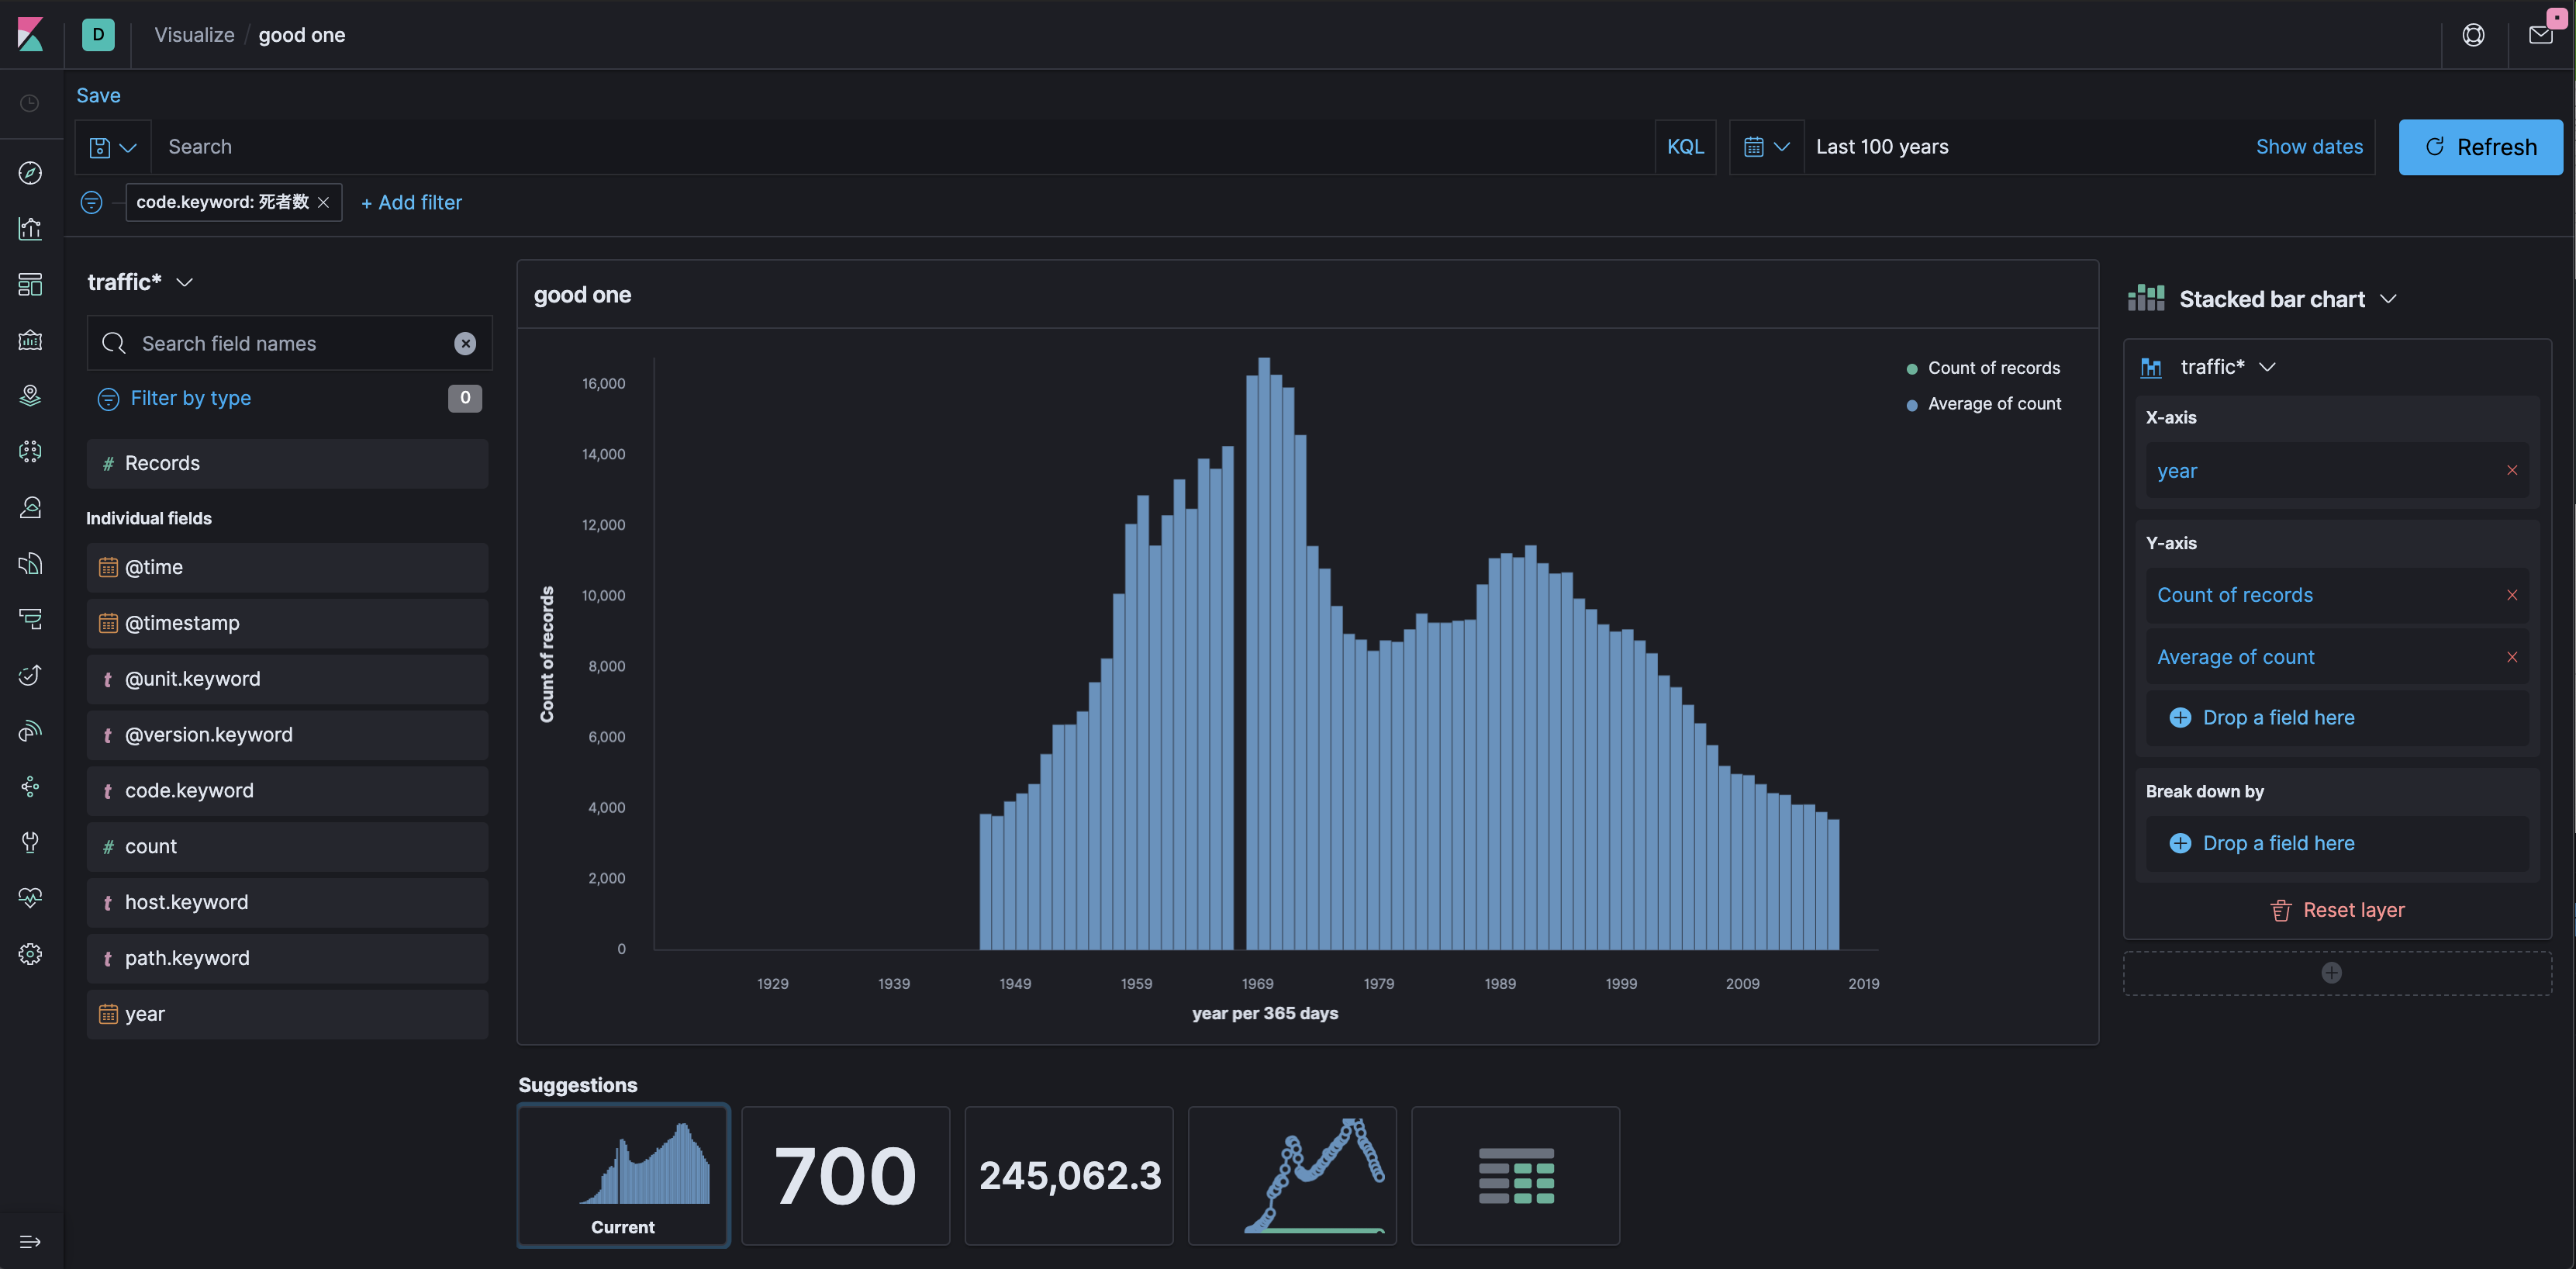Open Filter by type menu
Viewport: 2576px width, 1269px height.
pyautogui.click(x=190, y=398)
